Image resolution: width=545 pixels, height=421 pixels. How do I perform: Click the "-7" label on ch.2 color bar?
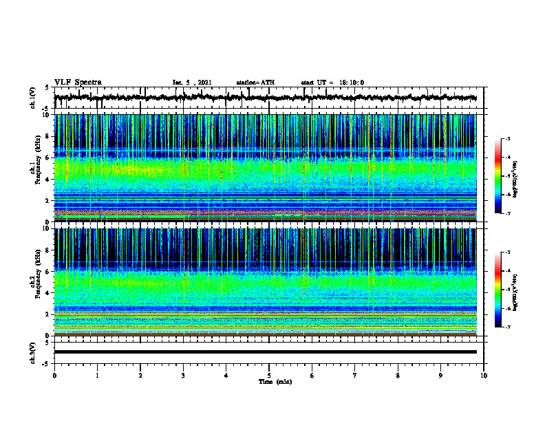[507, 327]
